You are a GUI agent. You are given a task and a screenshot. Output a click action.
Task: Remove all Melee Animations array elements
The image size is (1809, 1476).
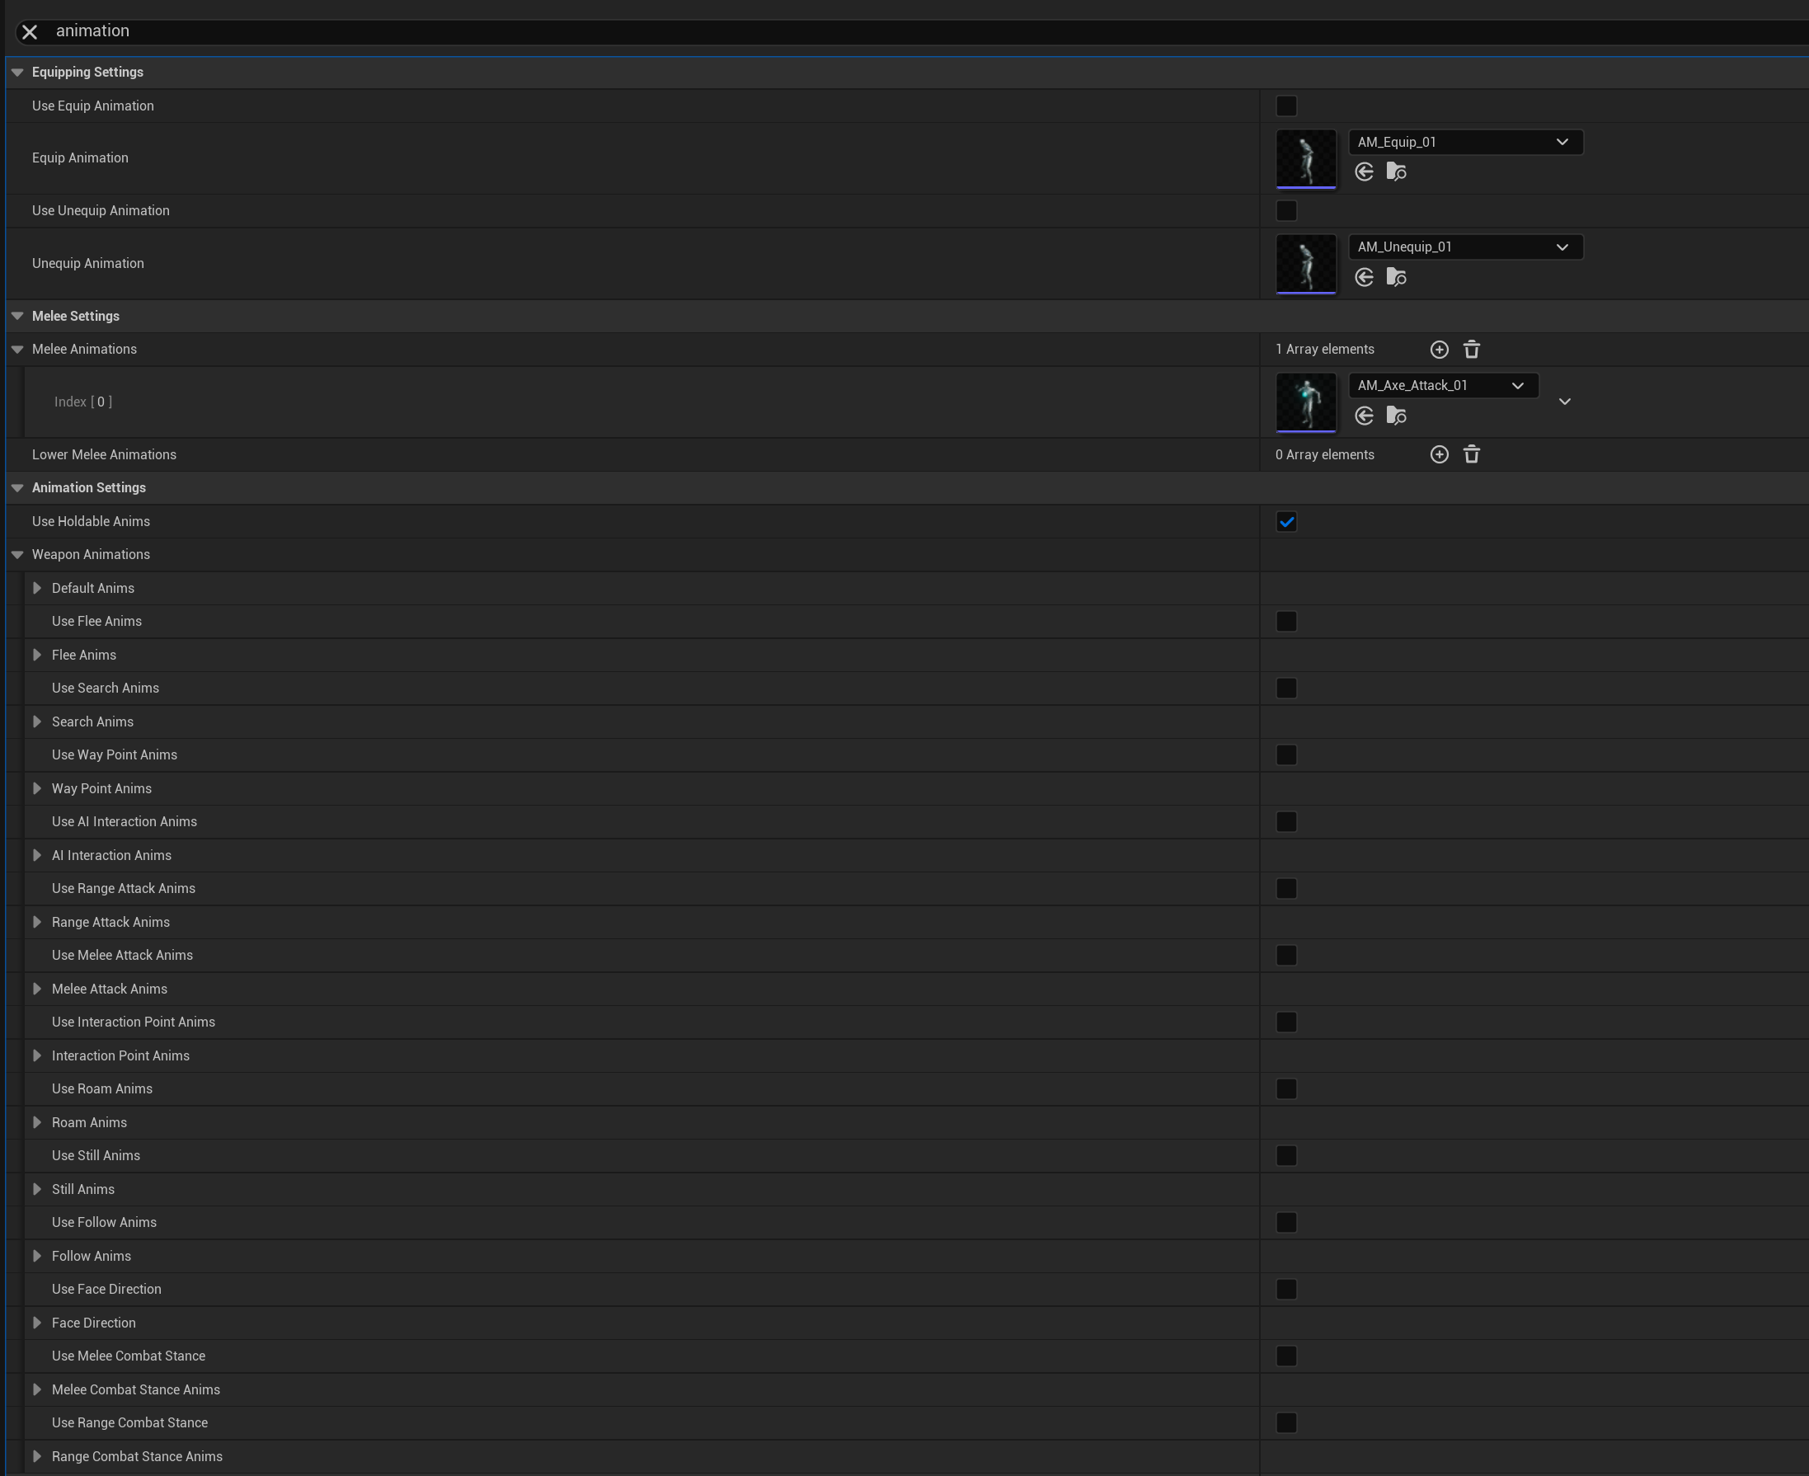point(1472,350)
